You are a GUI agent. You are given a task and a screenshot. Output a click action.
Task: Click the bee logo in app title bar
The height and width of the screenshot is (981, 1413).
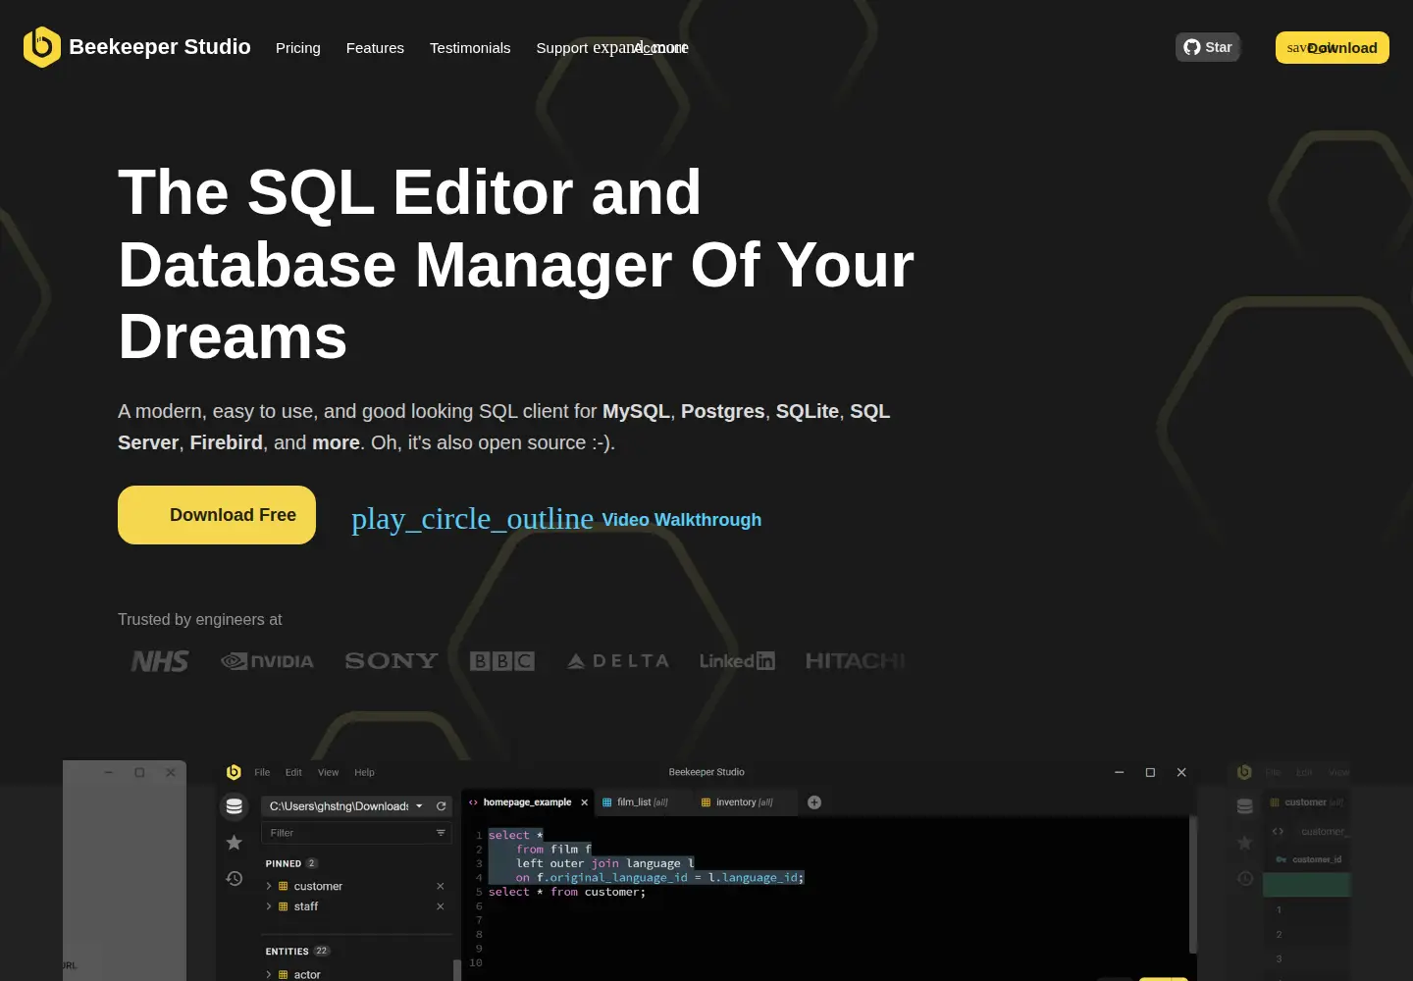click(x=234, y=772)
